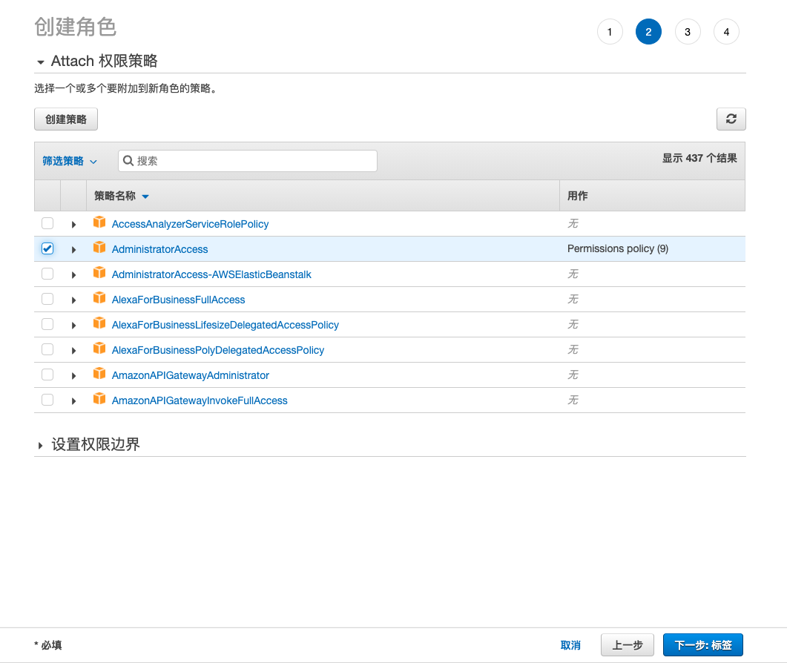Click the step 3 circle indicator
This screenshot has height=663, width=787.
click(x=688, y=32)
